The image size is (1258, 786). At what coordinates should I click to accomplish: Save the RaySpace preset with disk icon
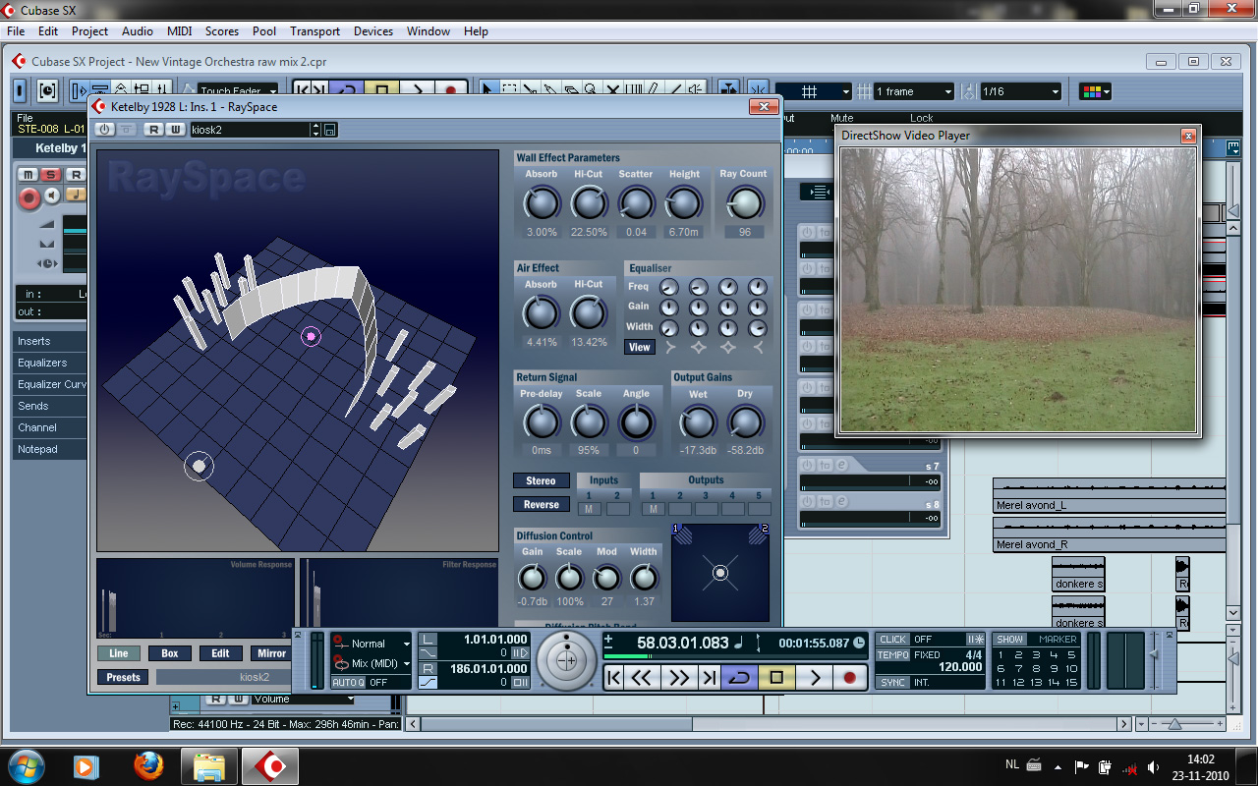click(329, 130)
